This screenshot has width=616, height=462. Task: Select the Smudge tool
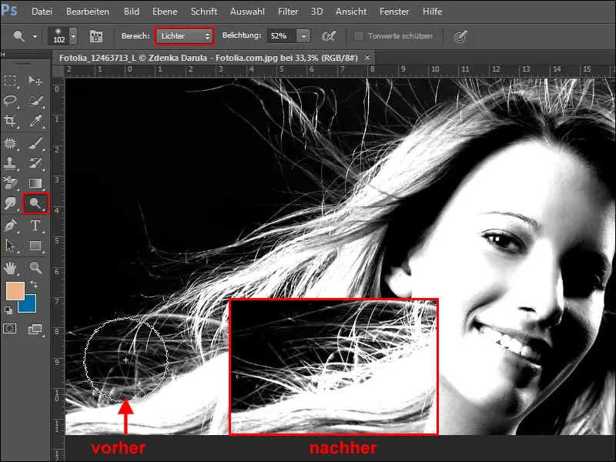[10, 203]
